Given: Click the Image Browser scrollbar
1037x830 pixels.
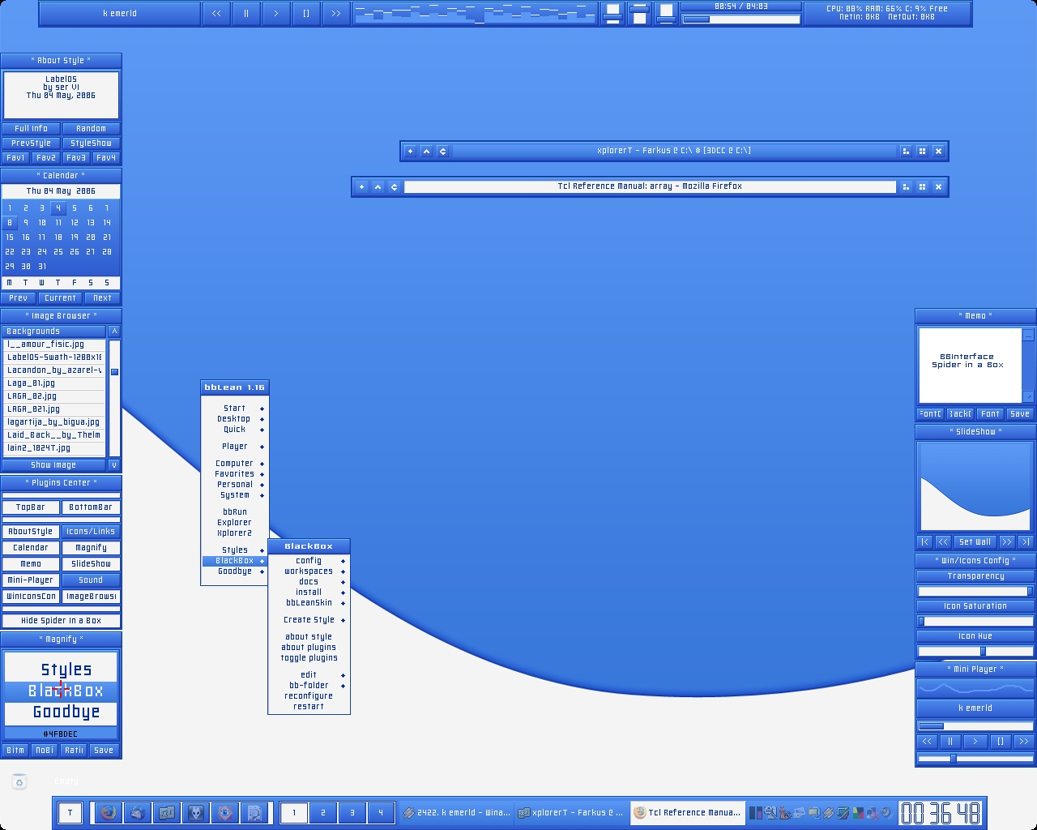Looking at the screenshot, I should (114, 398).
